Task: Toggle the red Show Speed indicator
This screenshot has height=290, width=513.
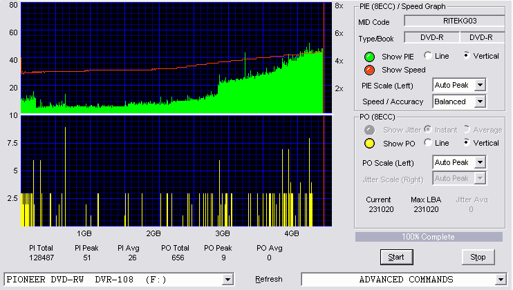Action: pyautogui.click(x=369, y=70)
